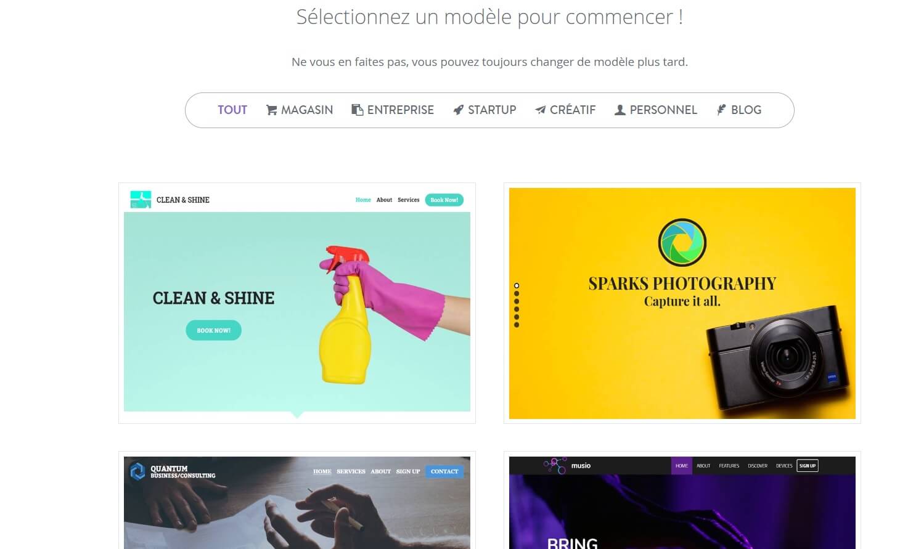The height and width of the screenshot is (549, 908).
Task: Select first slide dot in Sparks template
Action: [x=517, y=286]
